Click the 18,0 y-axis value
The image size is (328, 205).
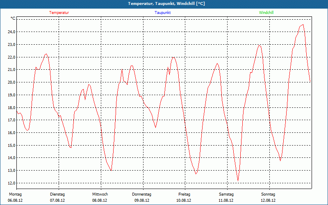tap(11, 107)
